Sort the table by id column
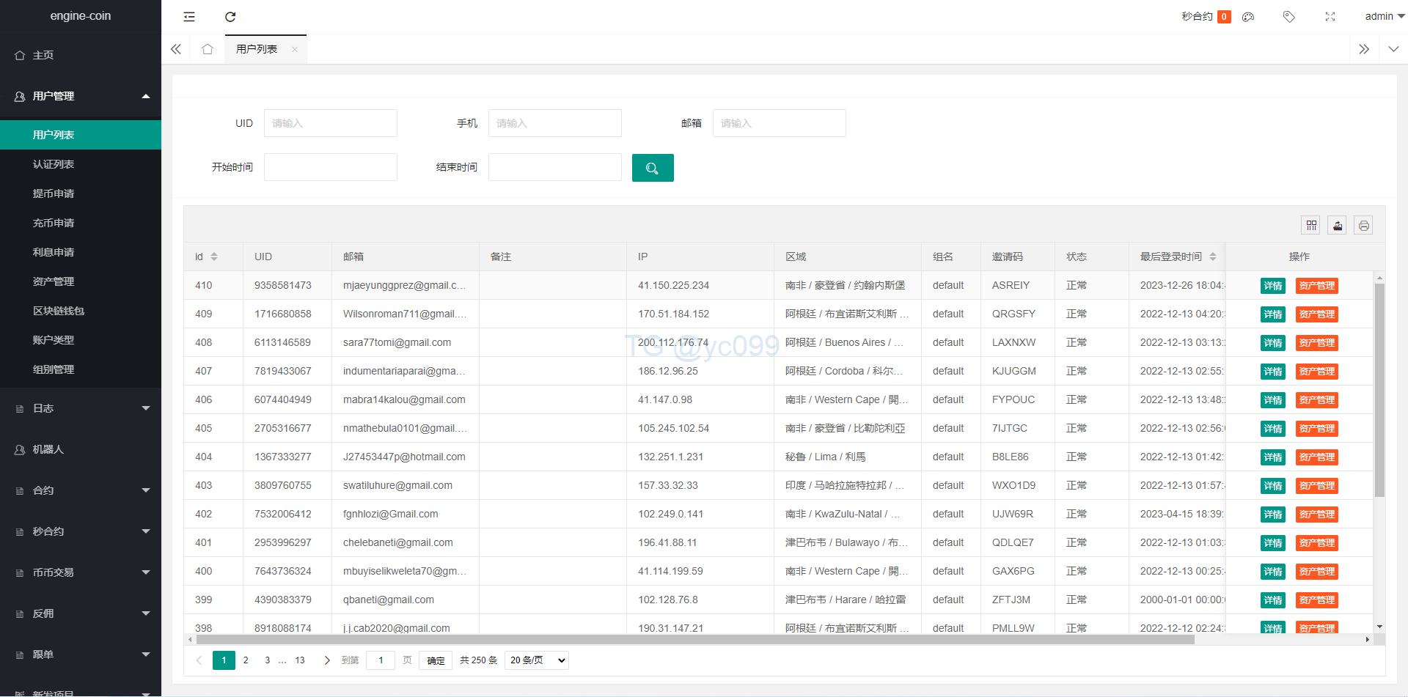 coord(213,257)
